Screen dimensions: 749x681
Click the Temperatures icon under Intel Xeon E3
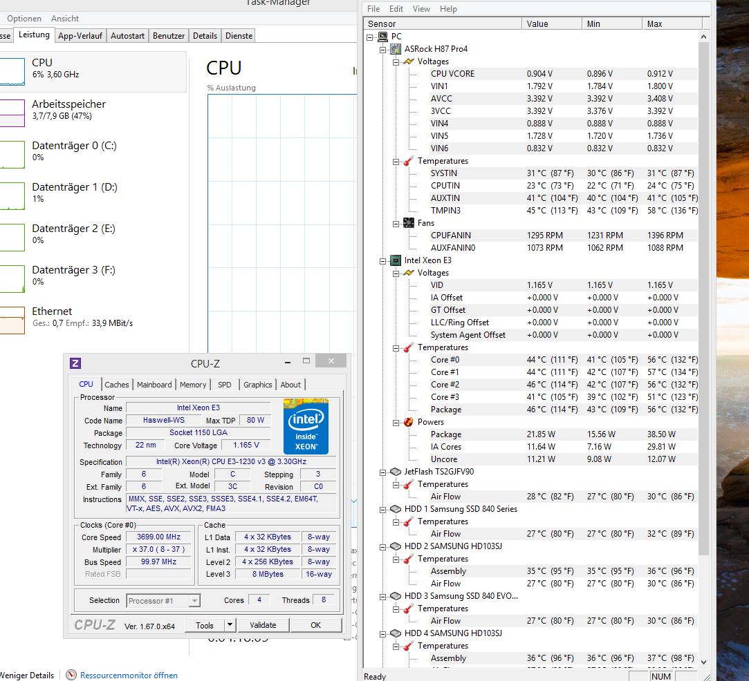pyautogui.click(x=409, y=347)
